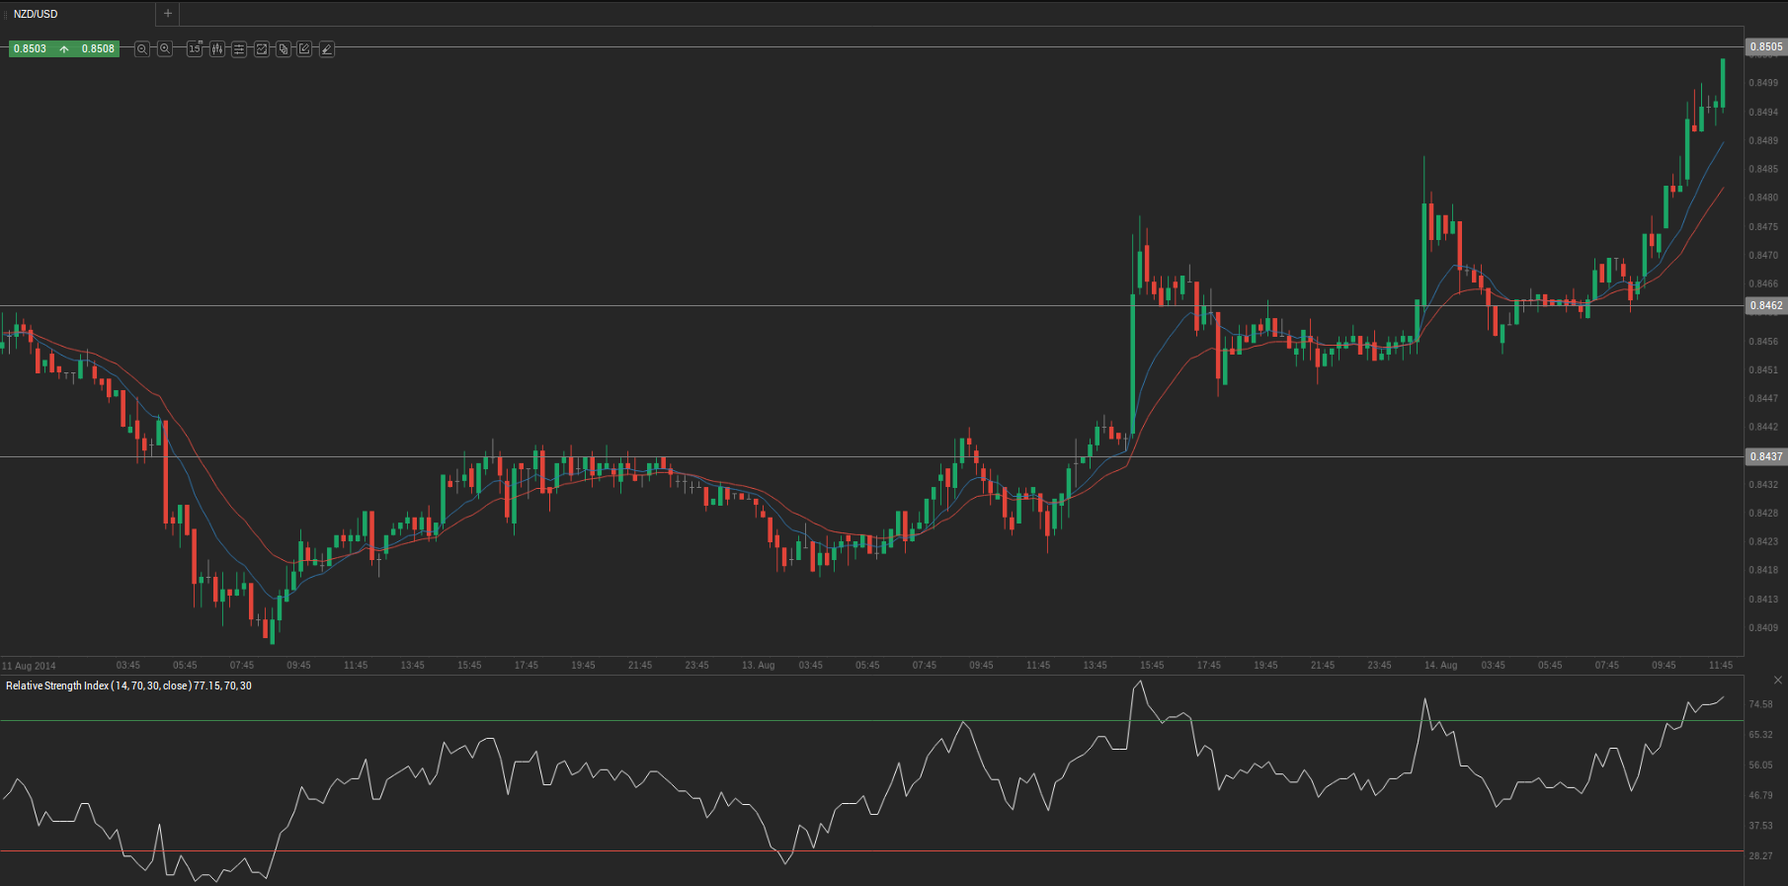
Task: Click the 13. Aug date on time axis
Action: pos(758,666)
